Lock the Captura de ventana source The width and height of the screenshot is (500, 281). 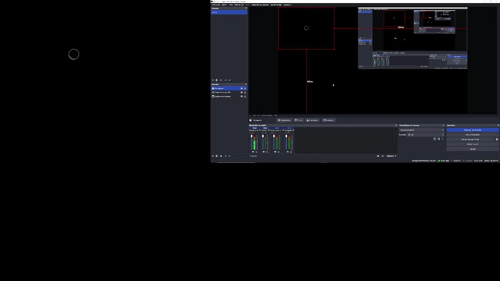245,96
